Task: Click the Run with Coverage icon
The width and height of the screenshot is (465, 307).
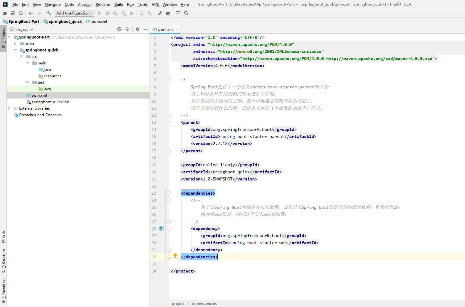Action: 116,13
